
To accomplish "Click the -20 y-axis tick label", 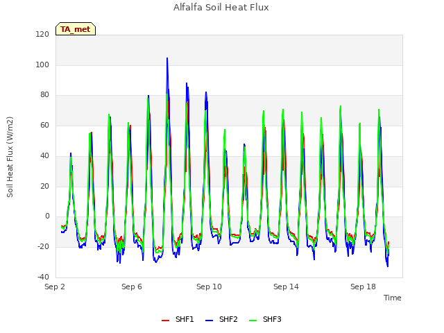I will (x=43, y=247).
